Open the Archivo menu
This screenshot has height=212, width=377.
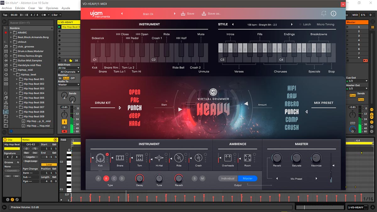point(7,8)
